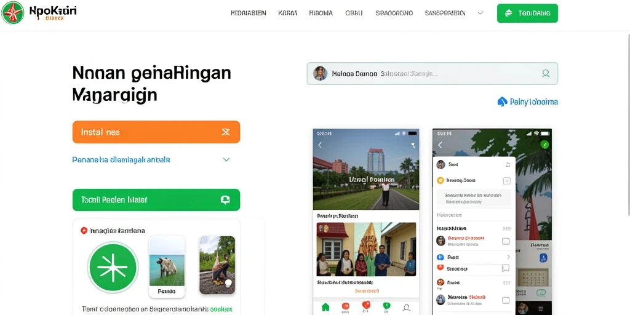Viewport: 630px width, 315px height.
Task: Tick the checkbox in the first red-text row
Action: point(506,241)
